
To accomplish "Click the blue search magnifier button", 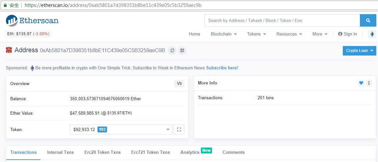I will click(x=368, y=20).
